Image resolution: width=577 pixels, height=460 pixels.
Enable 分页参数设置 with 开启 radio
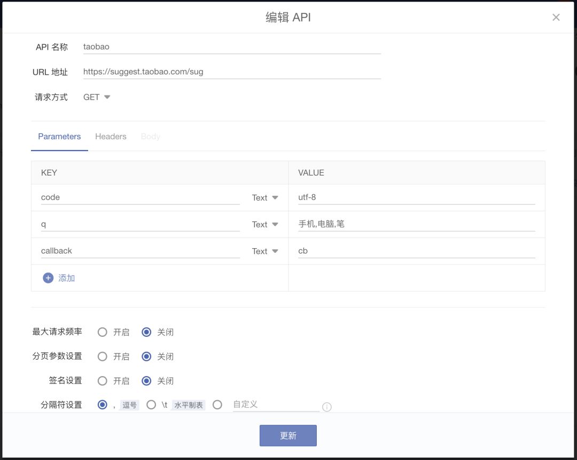102,356
